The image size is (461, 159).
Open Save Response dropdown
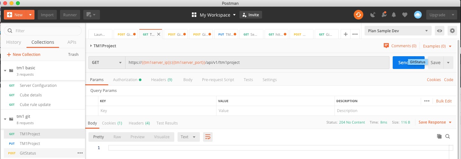pyautogui.click(x=435, y=122)
